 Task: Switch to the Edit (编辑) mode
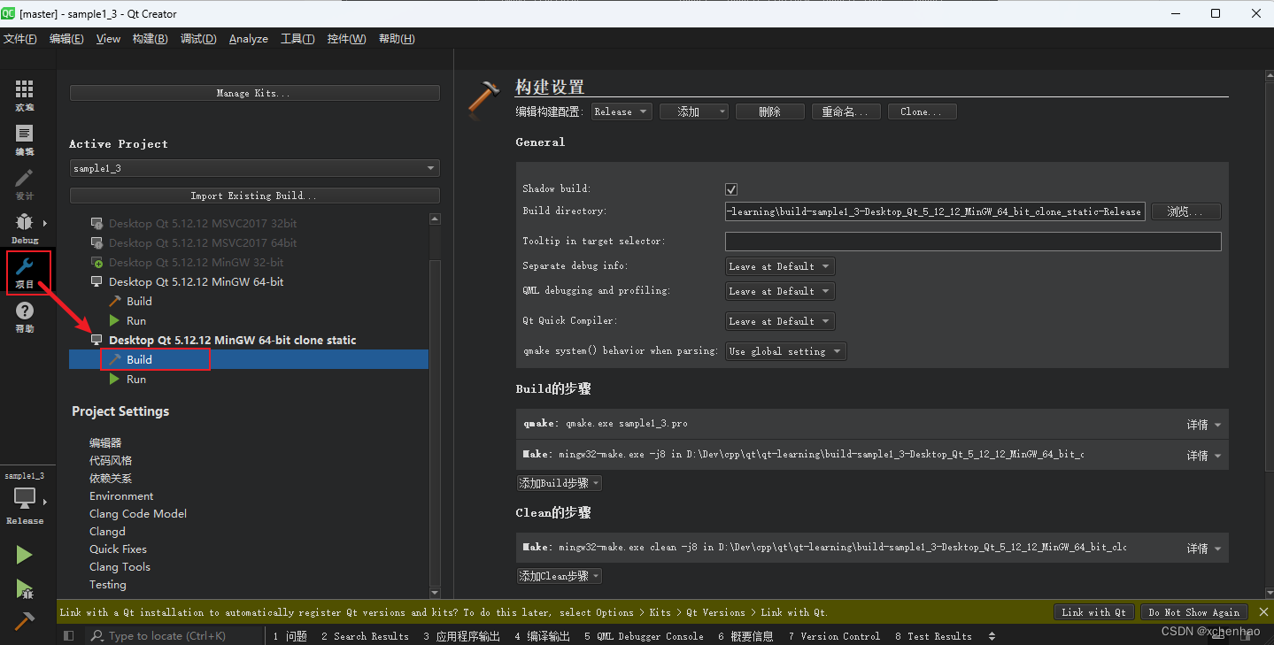click(24, 140)
